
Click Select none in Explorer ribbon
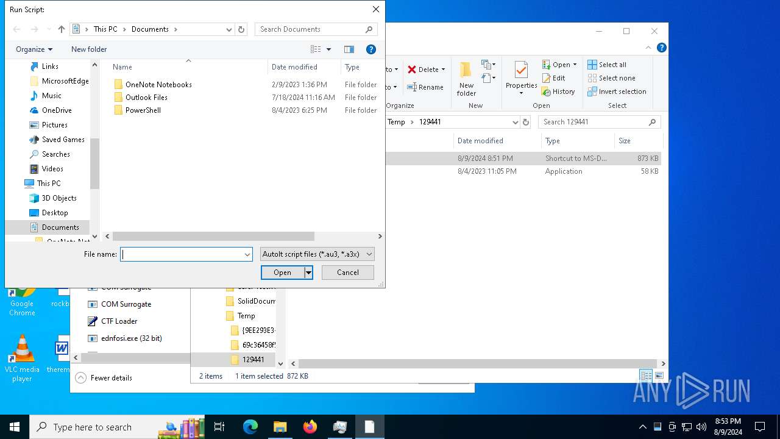pos(611,78)
